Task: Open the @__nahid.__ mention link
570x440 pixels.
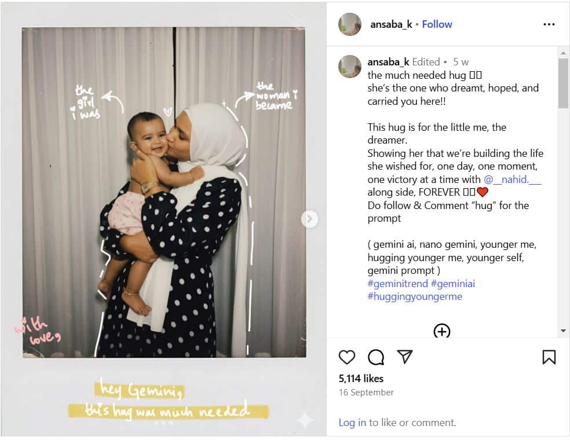Action: pos(513,179)
